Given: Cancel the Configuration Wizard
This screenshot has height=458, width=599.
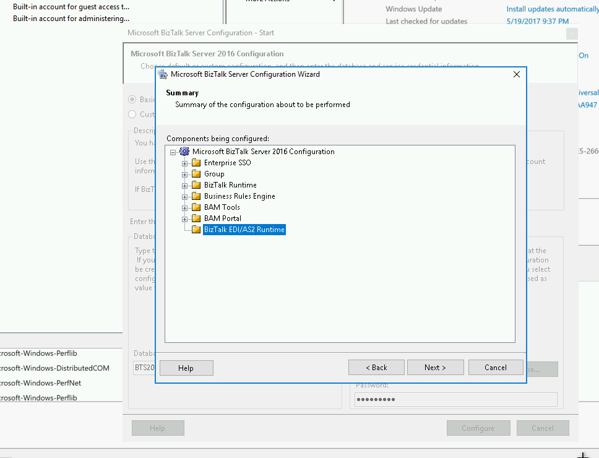Looking at the screenshot, I should pyautogui.click(x=496, y=368).
